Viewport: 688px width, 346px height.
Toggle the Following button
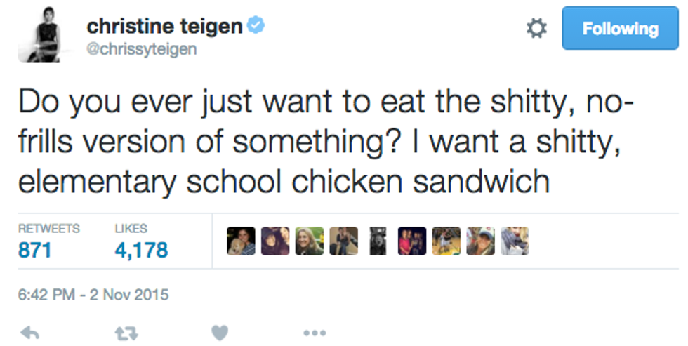[x=621, y=29]
